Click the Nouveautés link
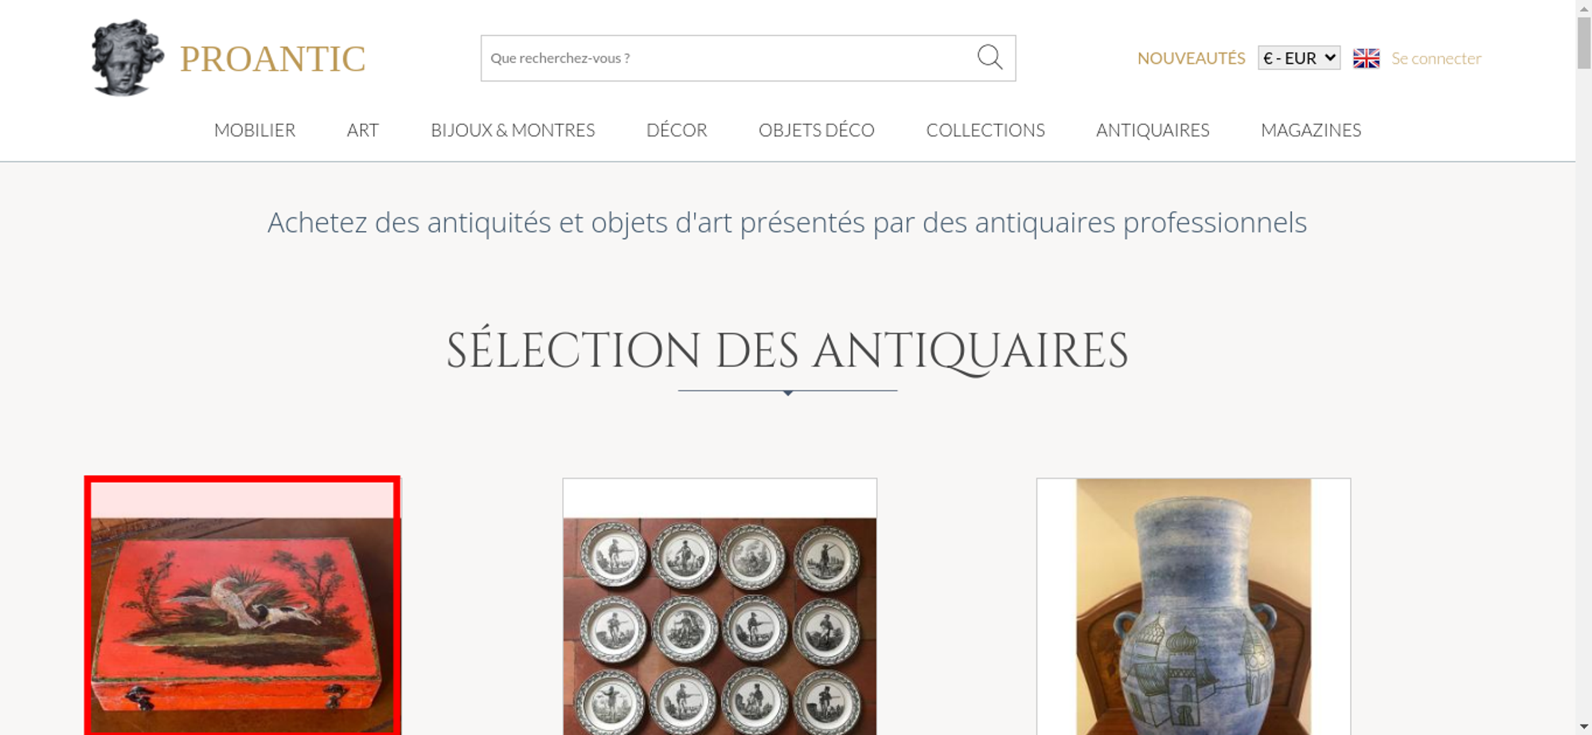Viewport: 1592px width, 735px height. tap(1191, 58)
